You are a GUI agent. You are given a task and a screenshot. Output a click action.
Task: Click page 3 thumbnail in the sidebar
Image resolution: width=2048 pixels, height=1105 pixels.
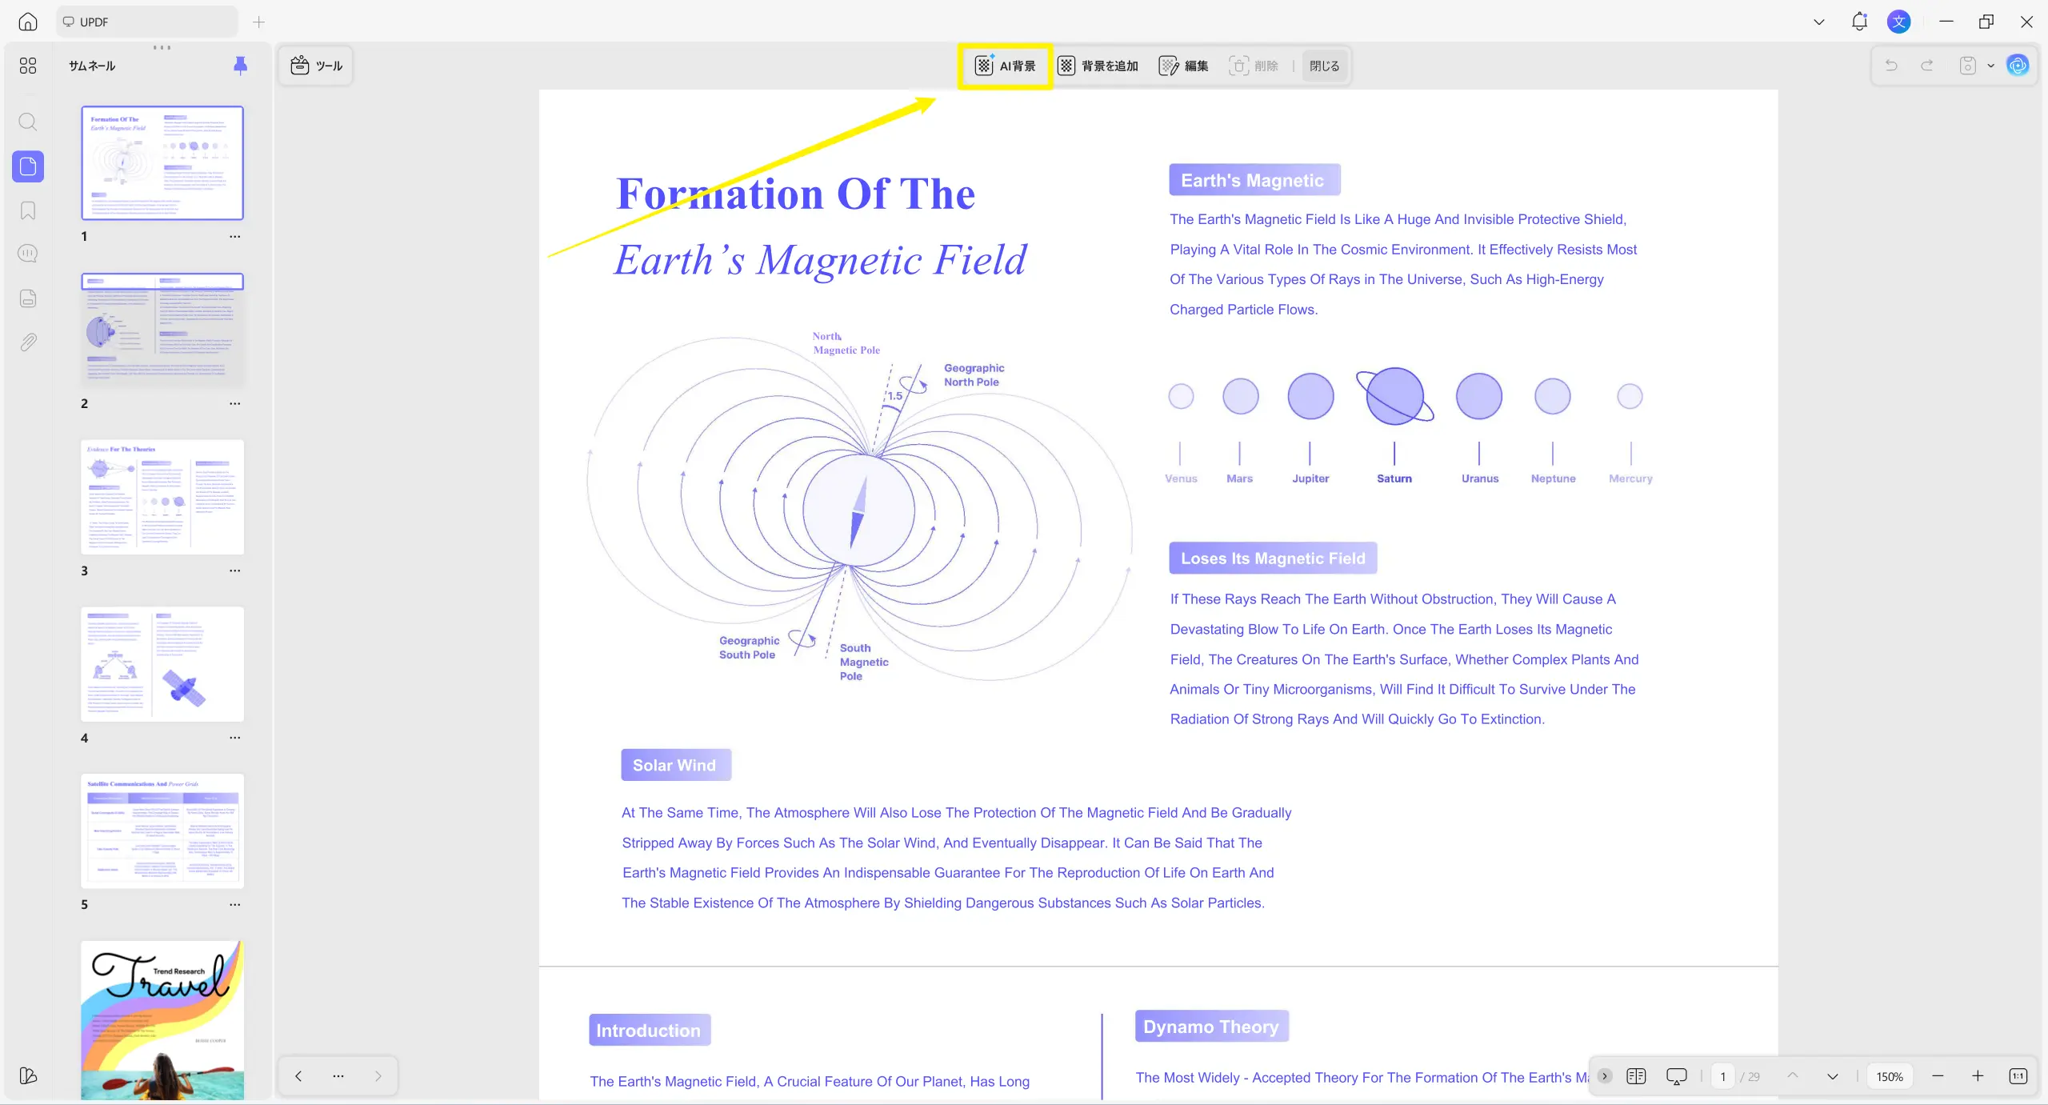[162, 496]
